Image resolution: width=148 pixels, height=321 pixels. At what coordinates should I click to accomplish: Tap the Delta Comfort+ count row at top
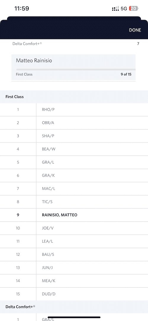75,44
